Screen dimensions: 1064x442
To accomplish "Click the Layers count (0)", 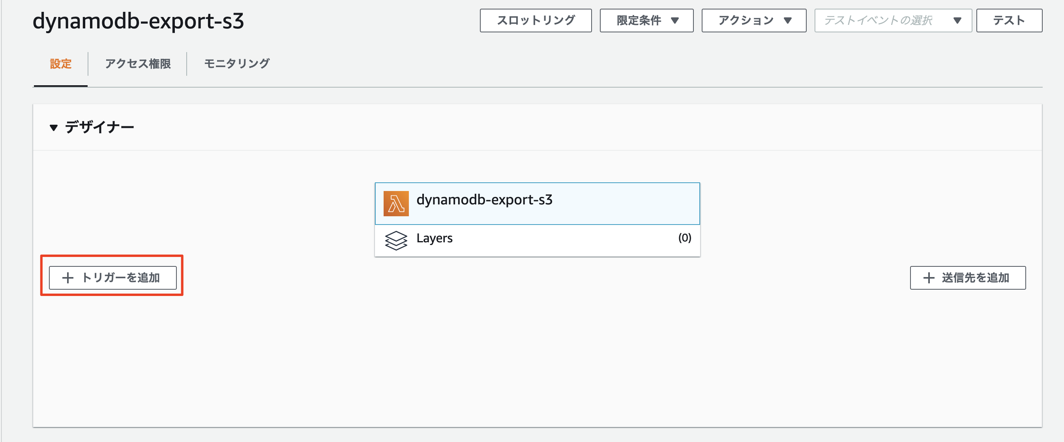I will 684,238.
